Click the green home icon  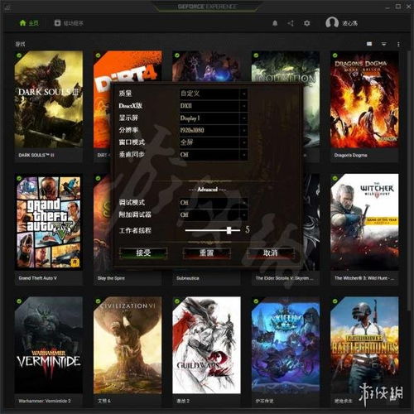point(22,23)
